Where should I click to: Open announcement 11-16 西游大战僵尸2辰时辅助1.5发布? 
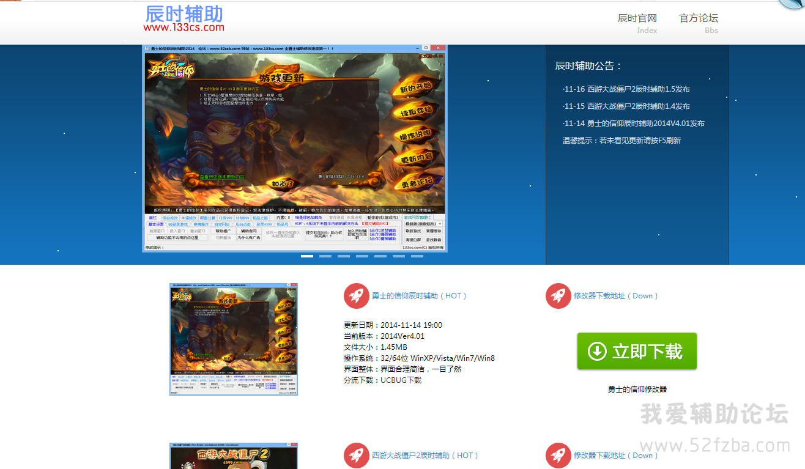click(x=626, y=89)
